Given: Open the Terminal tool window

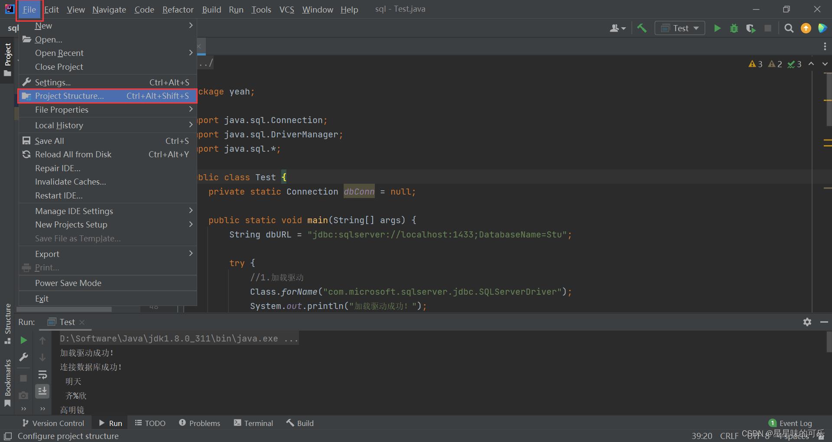Looking at the screenshot, I should [x=253, y=423].
